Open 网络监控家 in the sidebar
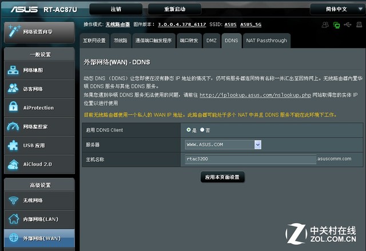This screenshot has width=366, height=251. [x=39, y=127]
